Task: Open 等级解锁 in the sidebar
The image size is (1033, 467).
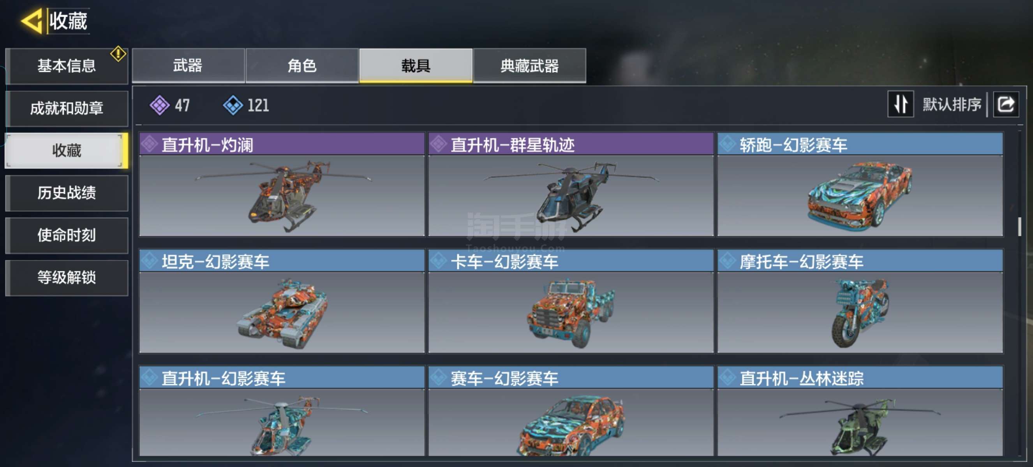Action: tap(67, 278)
